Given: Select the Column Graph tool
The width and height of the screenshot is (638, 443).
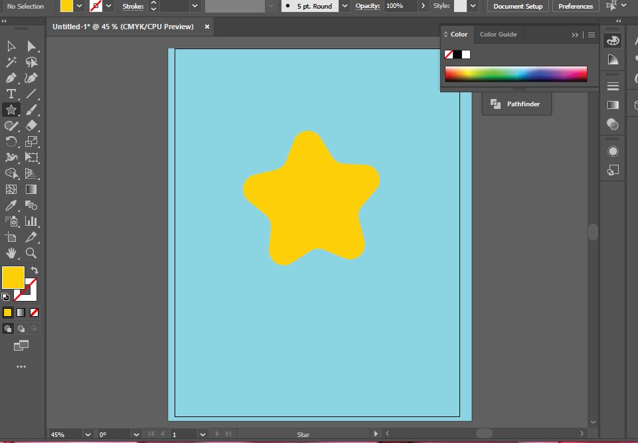Looking at the screenshot, I should pos(31,221).
